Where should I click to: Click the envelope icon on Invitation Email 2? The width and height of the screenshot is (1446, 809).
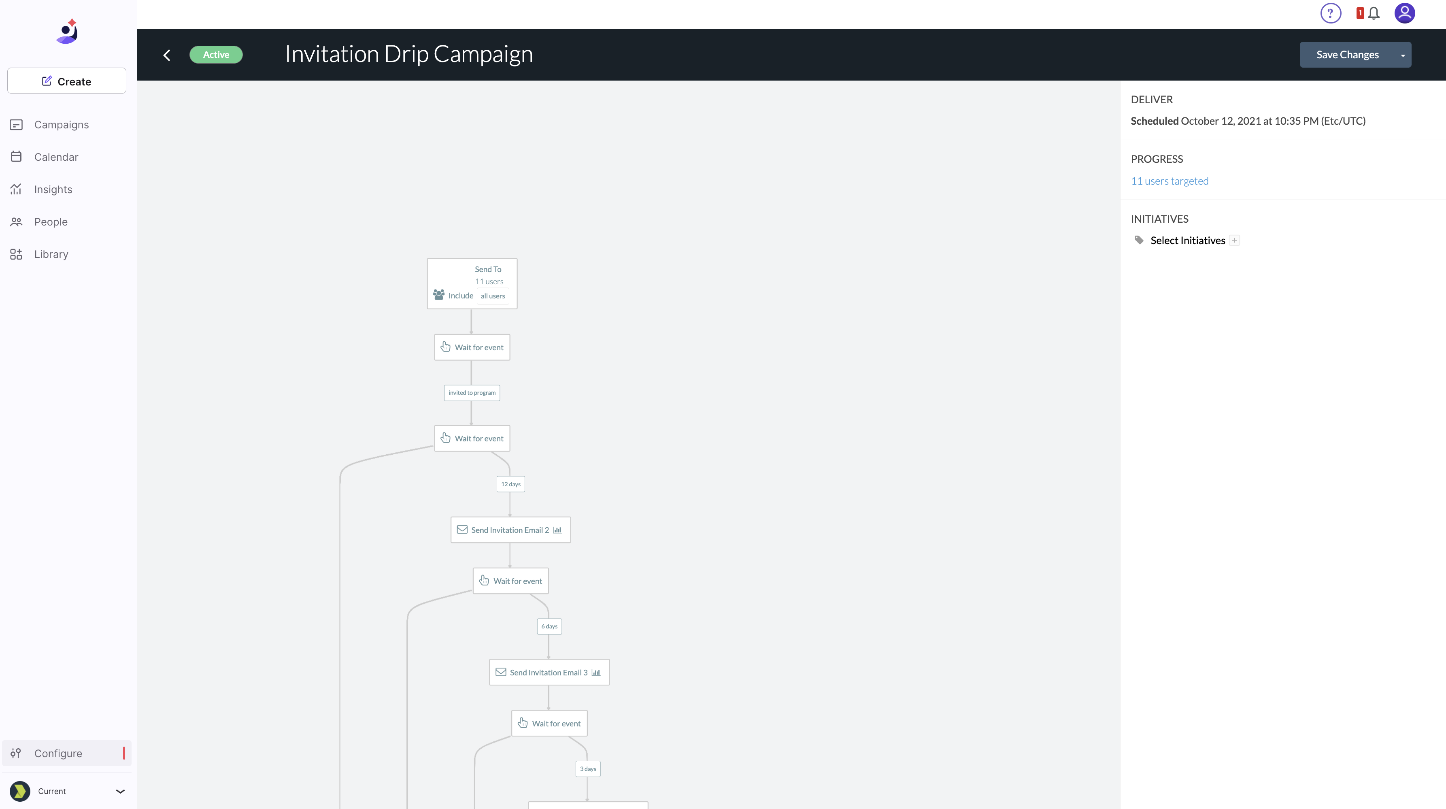click(462, 530)
